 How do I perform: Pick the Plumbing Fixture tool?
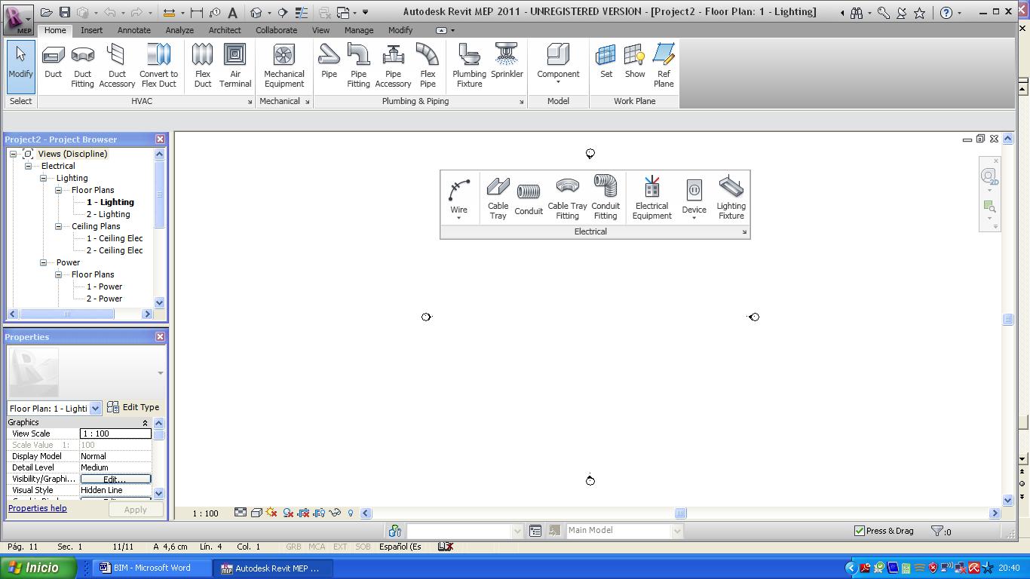point(469,66)
